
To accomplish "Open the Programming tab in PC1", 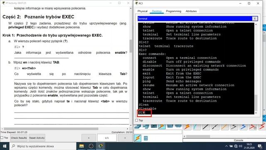I will point(174,11).
